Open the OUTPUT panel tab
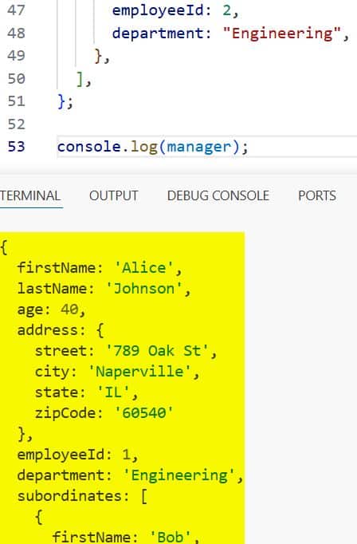357x544 pixels. [x=114, y=196]
